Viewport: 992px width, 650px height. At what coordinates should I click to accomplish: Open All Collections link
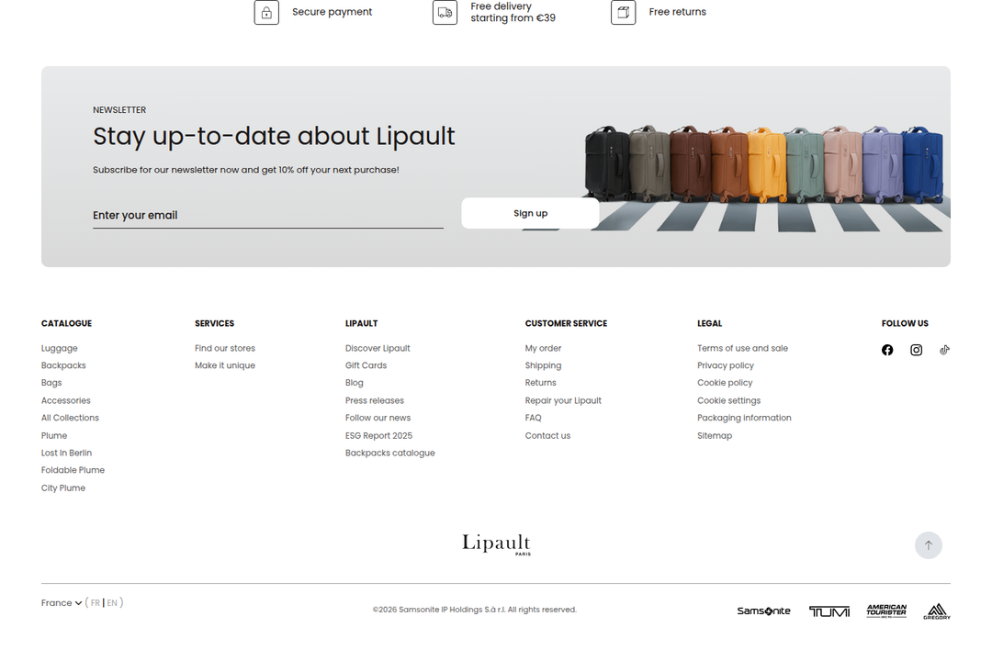pos(70,418)
